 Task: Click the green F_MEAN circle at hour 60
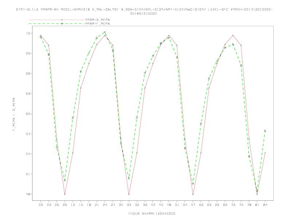click(x=201, y=124)
